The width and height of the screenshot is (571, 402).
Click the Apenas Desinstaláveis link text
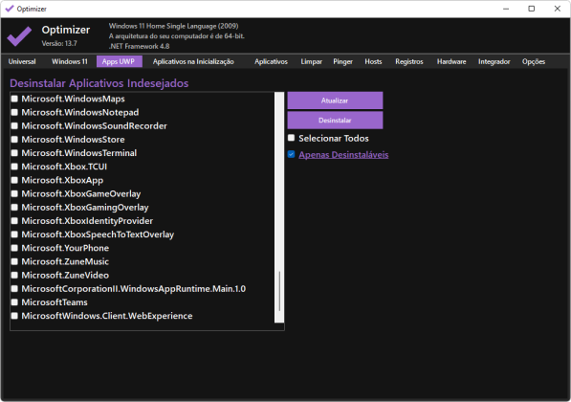coord(343,155)
